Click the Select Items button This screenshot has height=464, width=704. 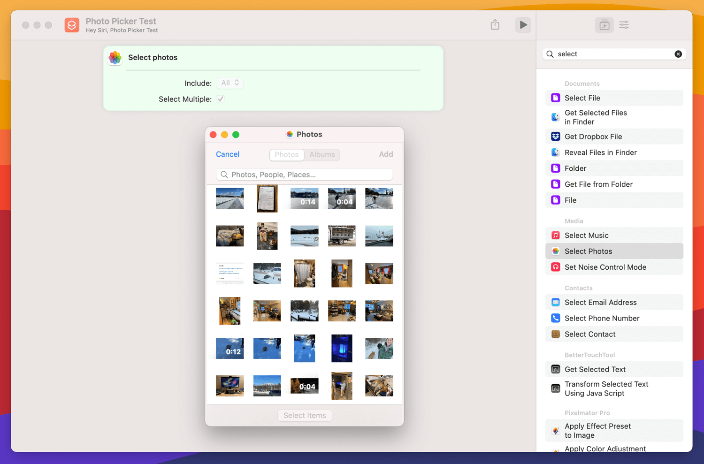coord(305,415)
